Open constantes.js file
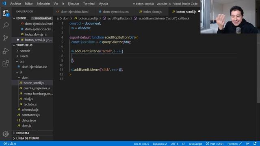Viewport: 260px width, 146px height. coord(32,115)
